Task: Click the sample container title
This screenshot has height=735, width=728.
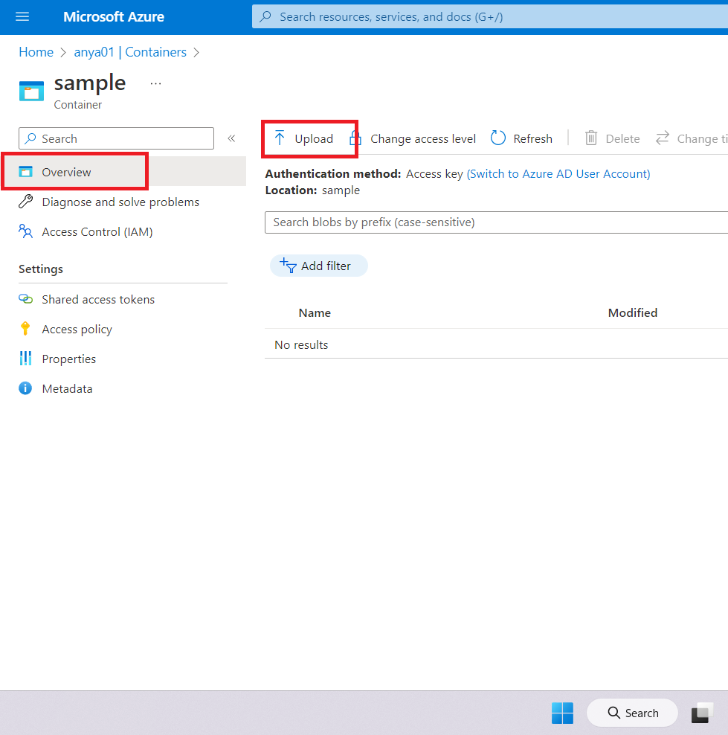Action: (90, 83)
